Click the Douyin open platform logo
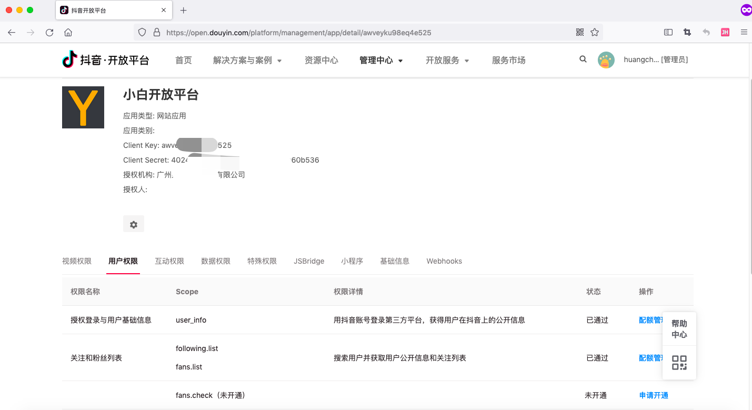The width and height of the screenshot is (752, 410). (x=106, y=60)
